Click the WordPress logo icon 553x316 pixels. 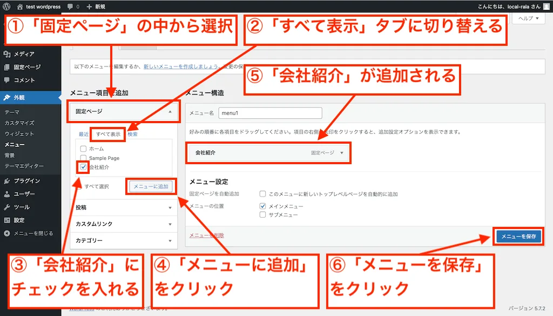(x=6, y=6)
